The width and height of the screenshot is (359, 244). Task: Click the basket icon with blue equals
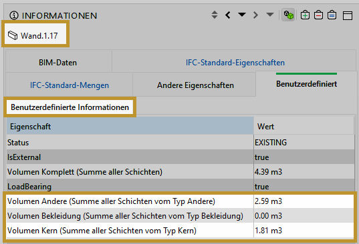332,15
